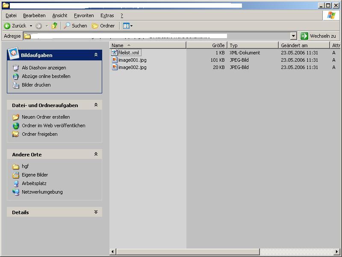Click the Bilder drucken link
342x257 pixels.
click(x=36, y=85)
